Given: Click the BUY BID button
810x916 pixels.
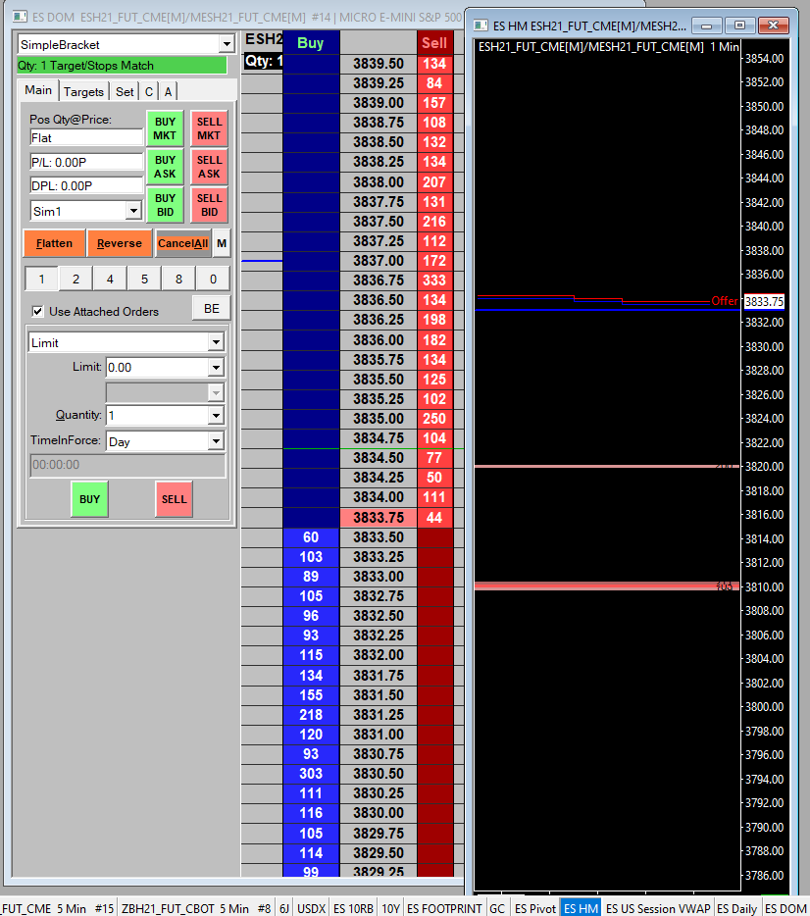Looking at the screenshot, I should (x=165, y=205).
